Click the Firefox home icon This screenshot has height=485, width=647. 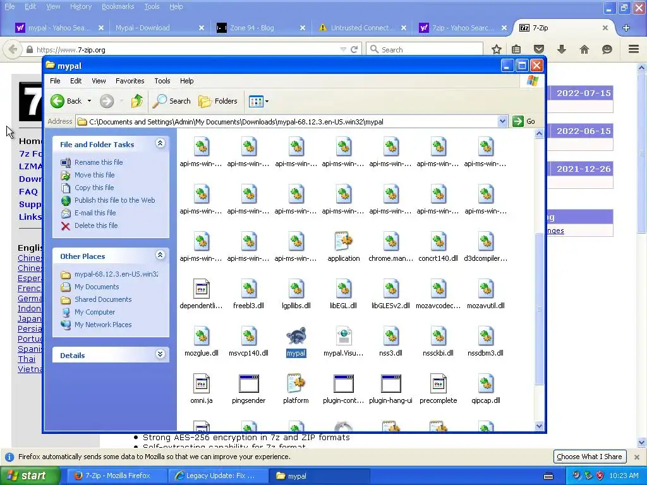click(x=584, y=49)
